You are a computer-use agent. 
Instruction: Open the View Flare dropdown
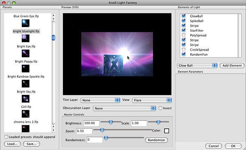click(152, 100)
